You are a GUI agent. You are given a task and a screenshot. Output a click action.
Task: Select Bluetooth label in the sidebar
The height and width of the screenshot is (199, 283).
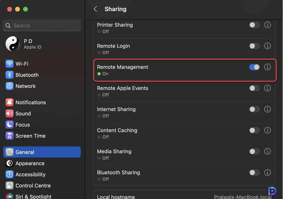point(27,75)
